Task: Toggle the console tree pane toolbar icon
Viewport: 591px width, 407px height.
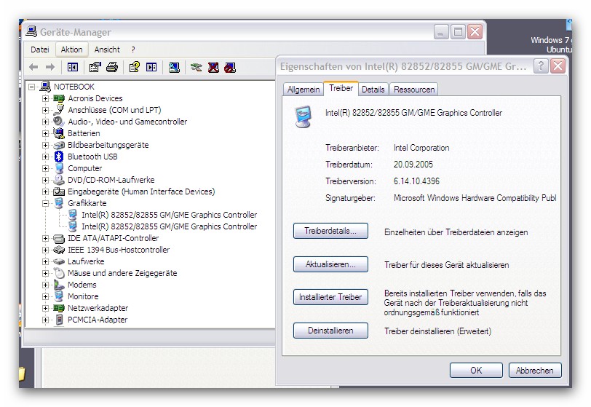Action: pos(73,67)
